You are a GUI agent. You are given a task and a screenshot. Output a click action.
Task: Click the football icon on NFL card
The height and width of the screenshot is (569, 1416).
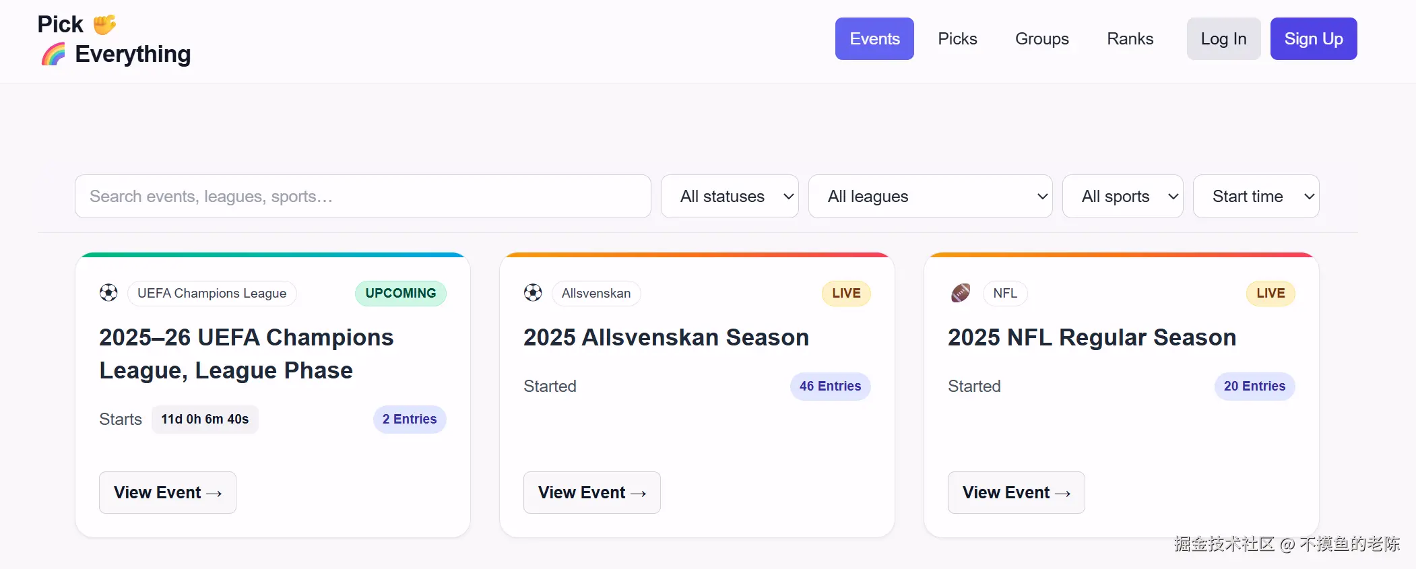point(961,293)
